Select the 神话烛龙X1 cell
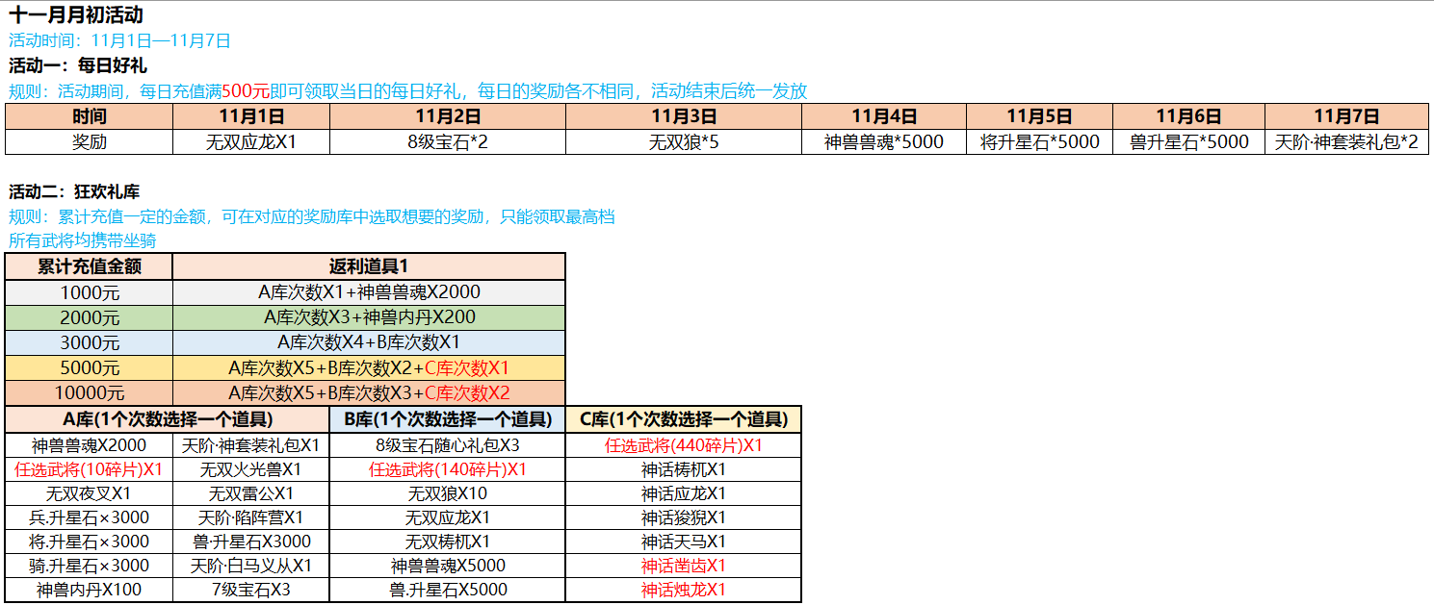The image size is (1434, 605). 684,590
